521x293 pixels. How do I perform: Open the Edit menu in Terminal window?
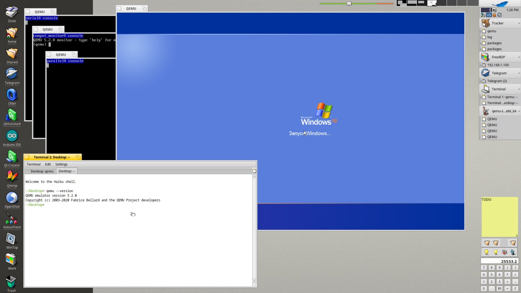[x=48, y=164]
